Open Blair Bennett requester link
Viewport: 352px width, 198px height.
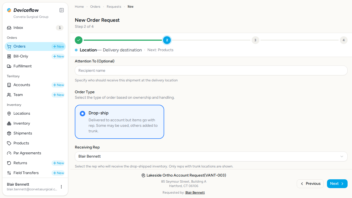[195, 193]
